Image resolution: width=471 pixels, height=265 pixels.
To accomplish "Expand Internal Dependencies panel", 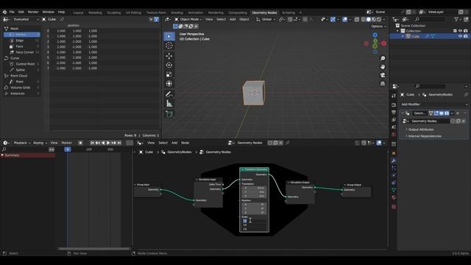I will coord(424,136).
